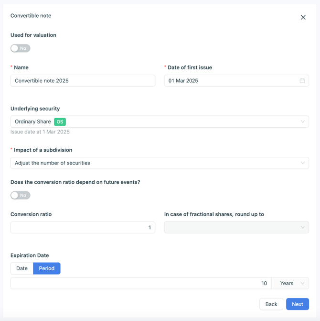Screen dimensions: 320x321
Task: Switch to the Date expiration tab
Action: 22,268
